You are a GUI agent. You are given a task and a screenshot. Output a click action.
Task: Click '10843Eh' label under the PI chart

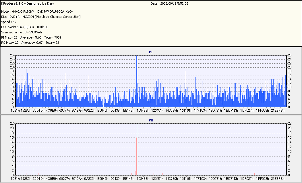coord(143,110)
